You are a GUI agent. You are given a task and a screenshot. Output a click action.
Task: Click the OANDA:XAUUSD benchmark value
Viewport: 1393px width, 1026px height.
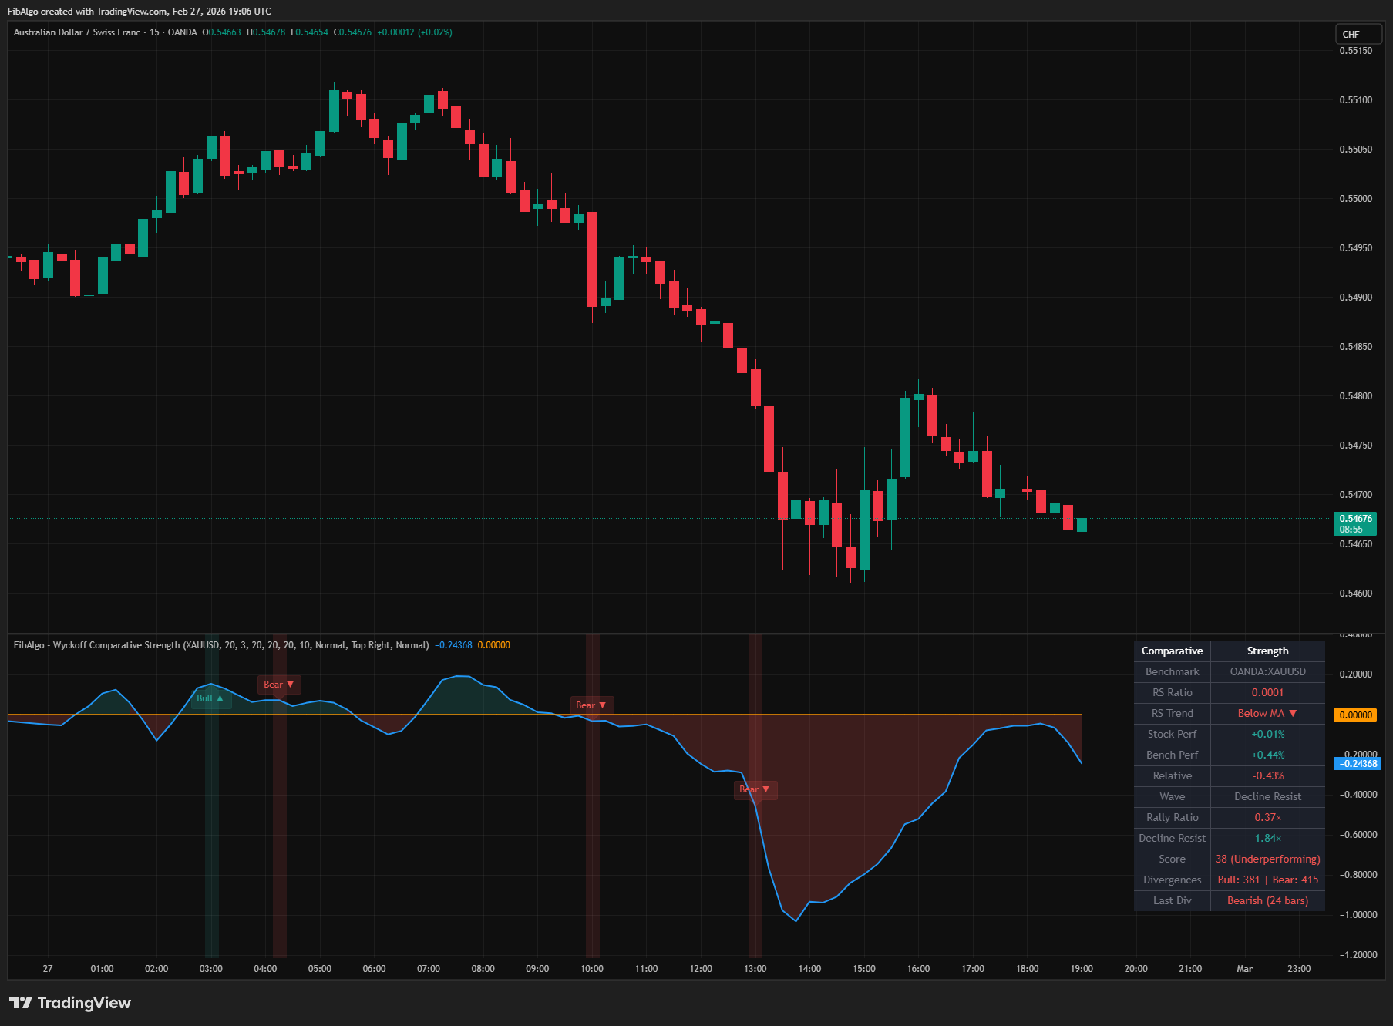click(x=1267, y=672)
